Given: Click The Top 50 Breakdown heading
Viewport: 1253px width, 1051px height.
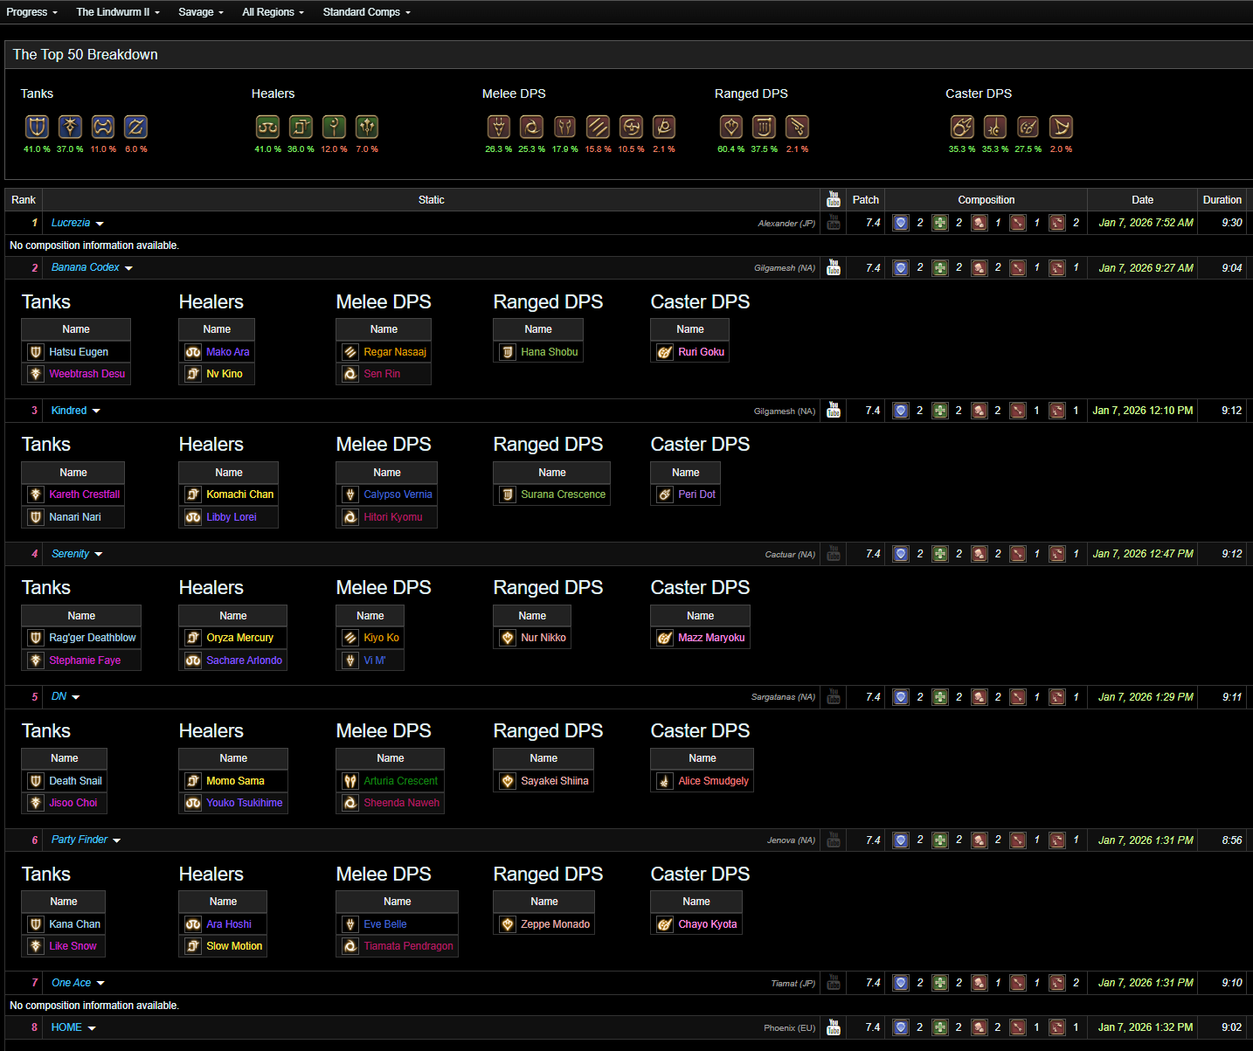Looking at the screenshot, I should click(x=86, y=54).
